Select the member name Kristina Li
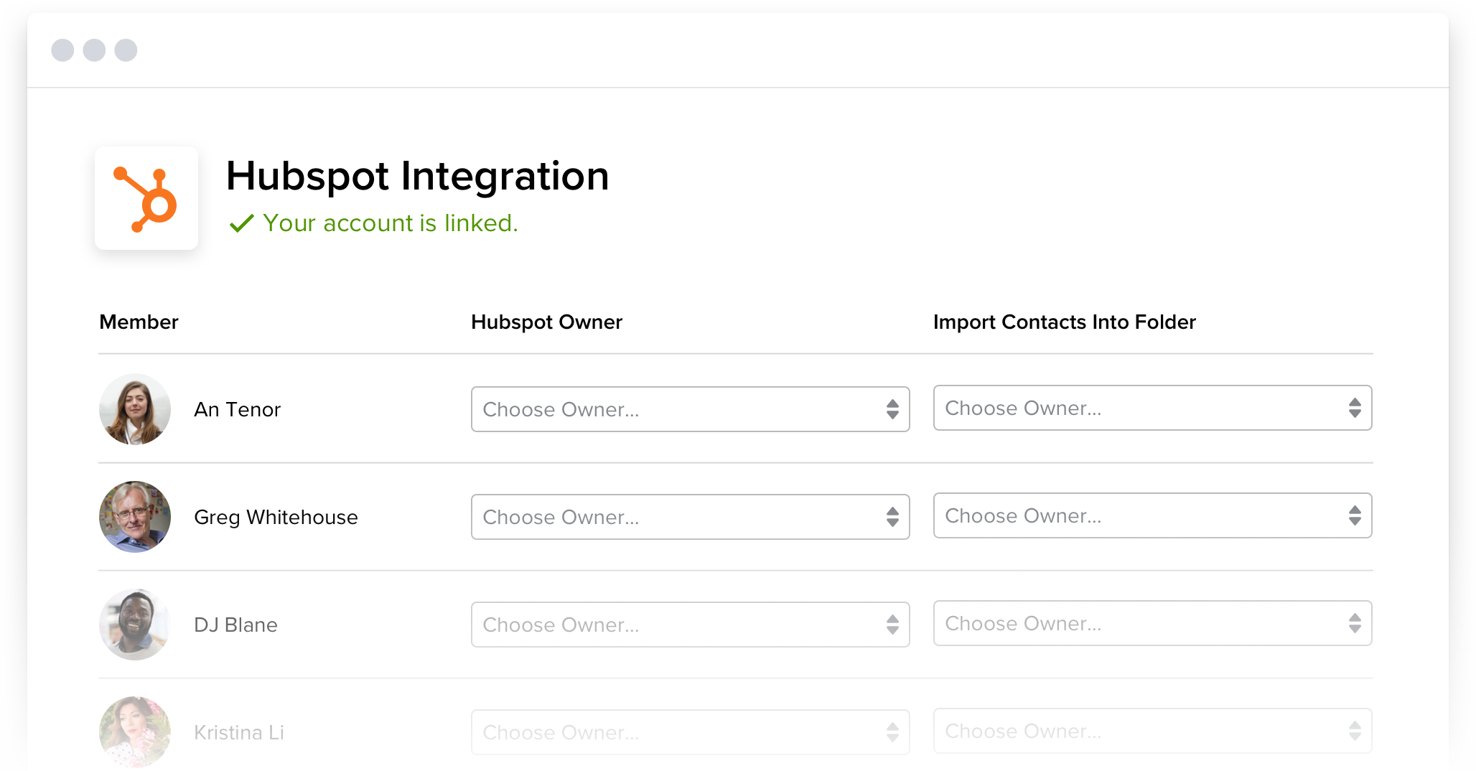Screen dimensions: 1476x771 click(239, 732)
